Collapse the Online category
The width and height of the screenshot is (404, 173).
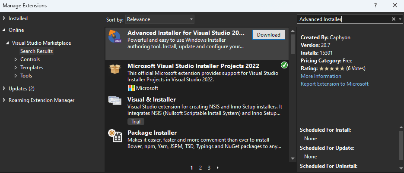coord(4,30)
